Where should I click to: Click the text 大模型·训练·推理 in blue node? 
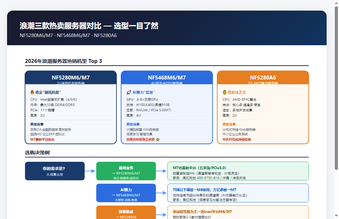pyautogui.click(x=126, y=200)
